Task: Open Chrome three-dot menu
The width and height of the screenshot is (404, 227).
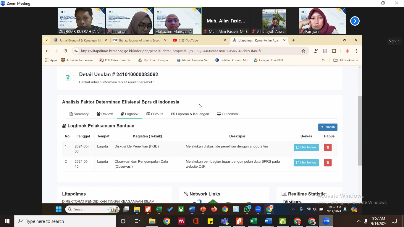Action: coord(356,51)
